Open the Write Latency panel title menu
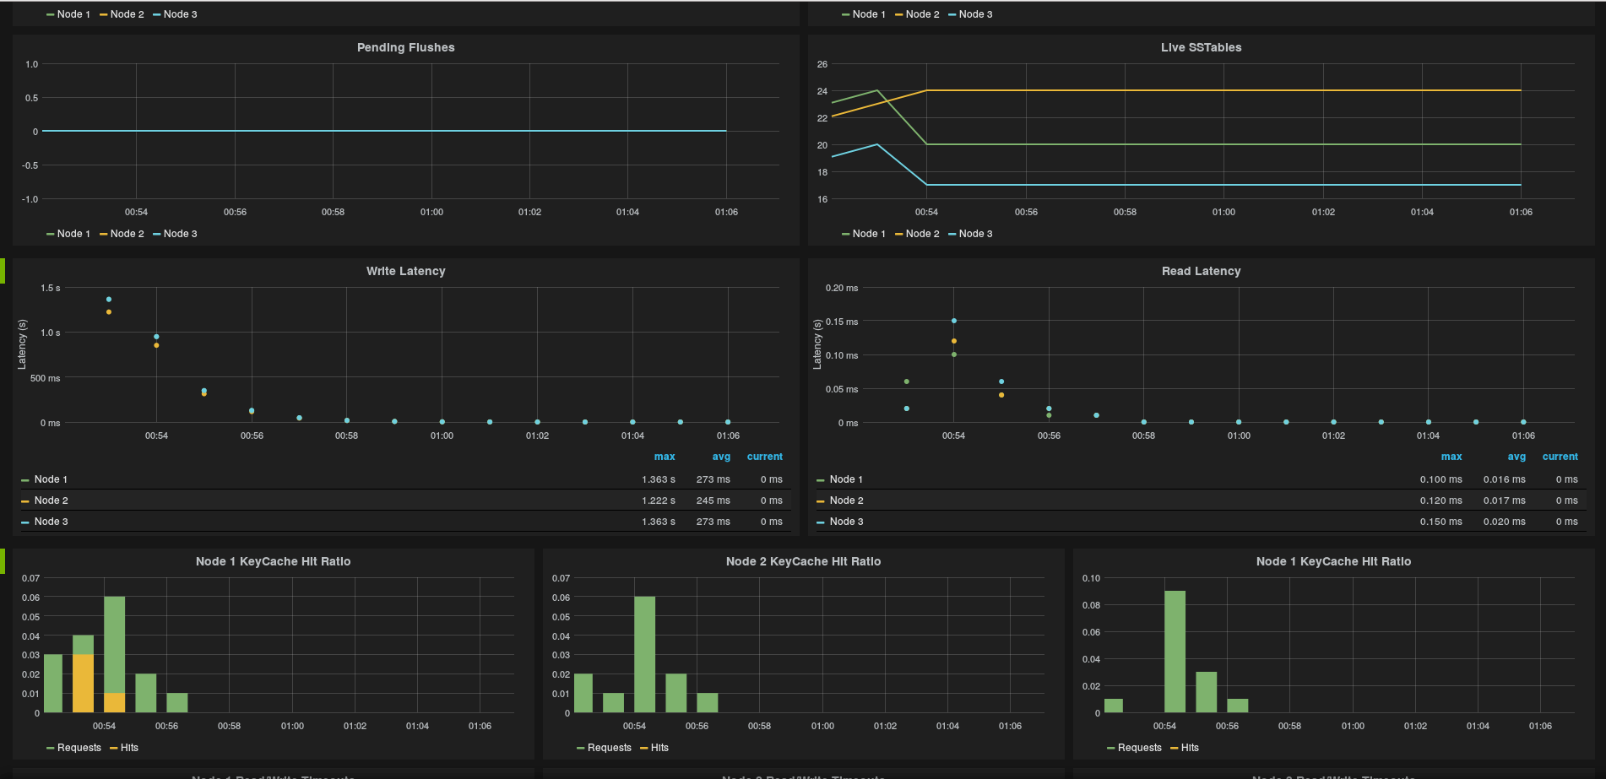 click(405, 271)
